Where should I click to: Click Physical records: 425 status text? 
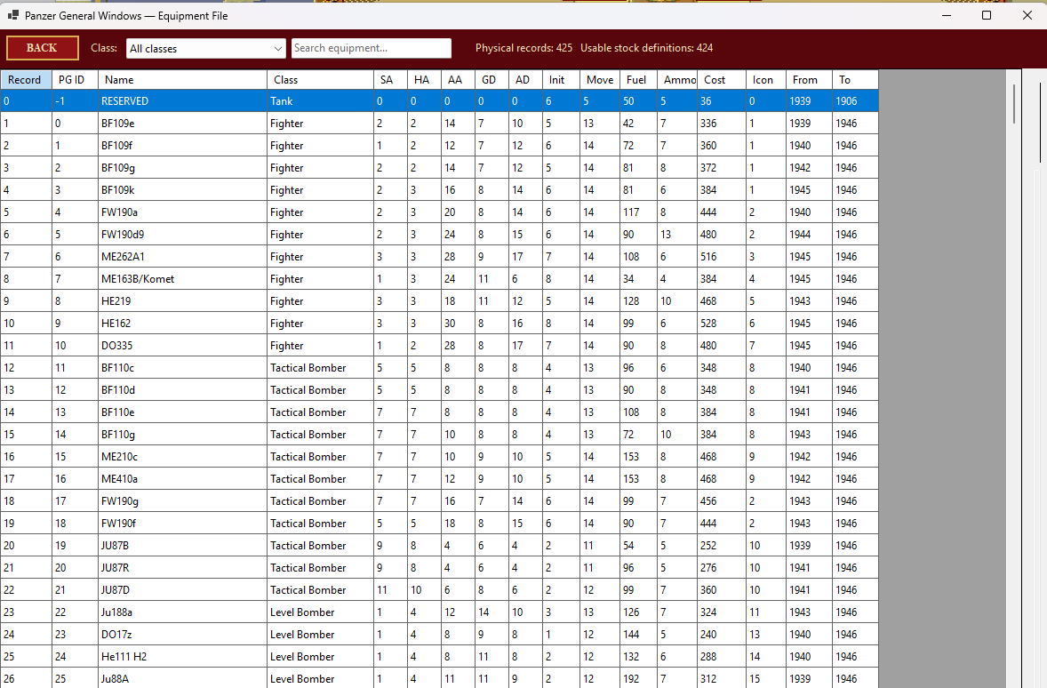[x=523, y=48]
